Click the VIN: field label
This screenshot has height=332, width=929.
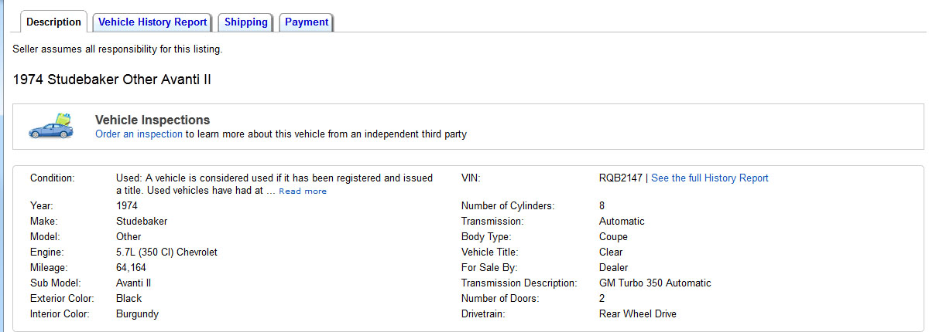pos(471,178)
